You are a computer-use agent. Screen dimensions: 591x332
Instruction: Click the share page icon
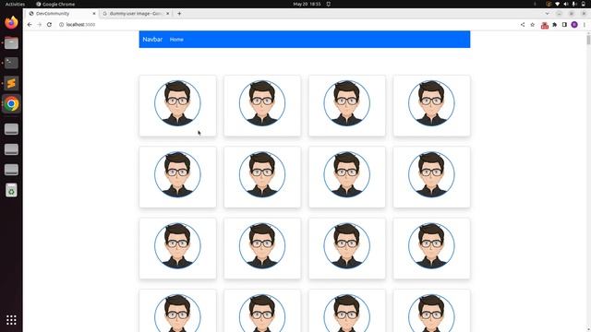[523, 25]
